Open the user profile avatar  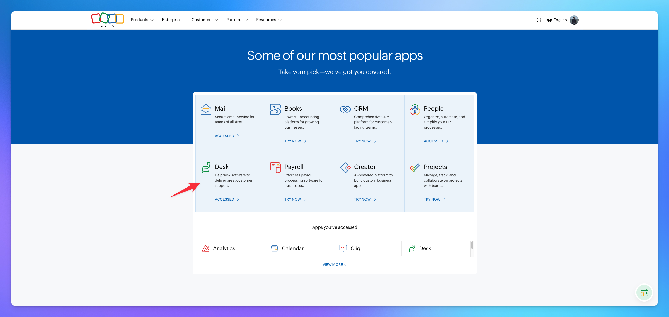pos(574,20)
